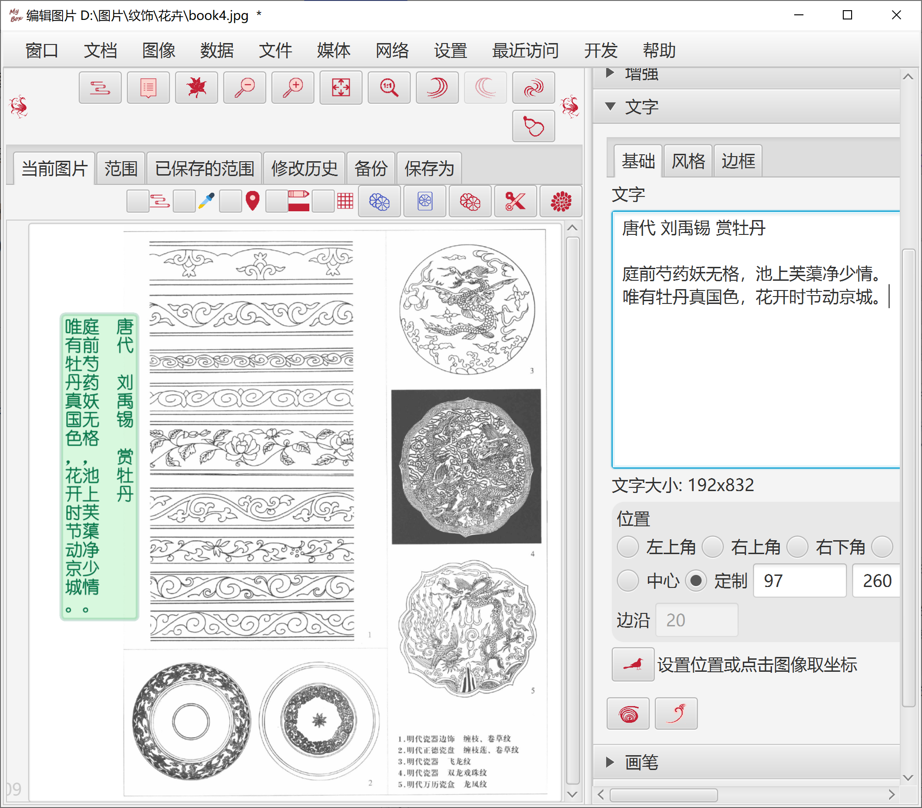This screenshot has height=808, width=922.
Task: Click the list-style icon button in top toolbar
Action: 100,88
